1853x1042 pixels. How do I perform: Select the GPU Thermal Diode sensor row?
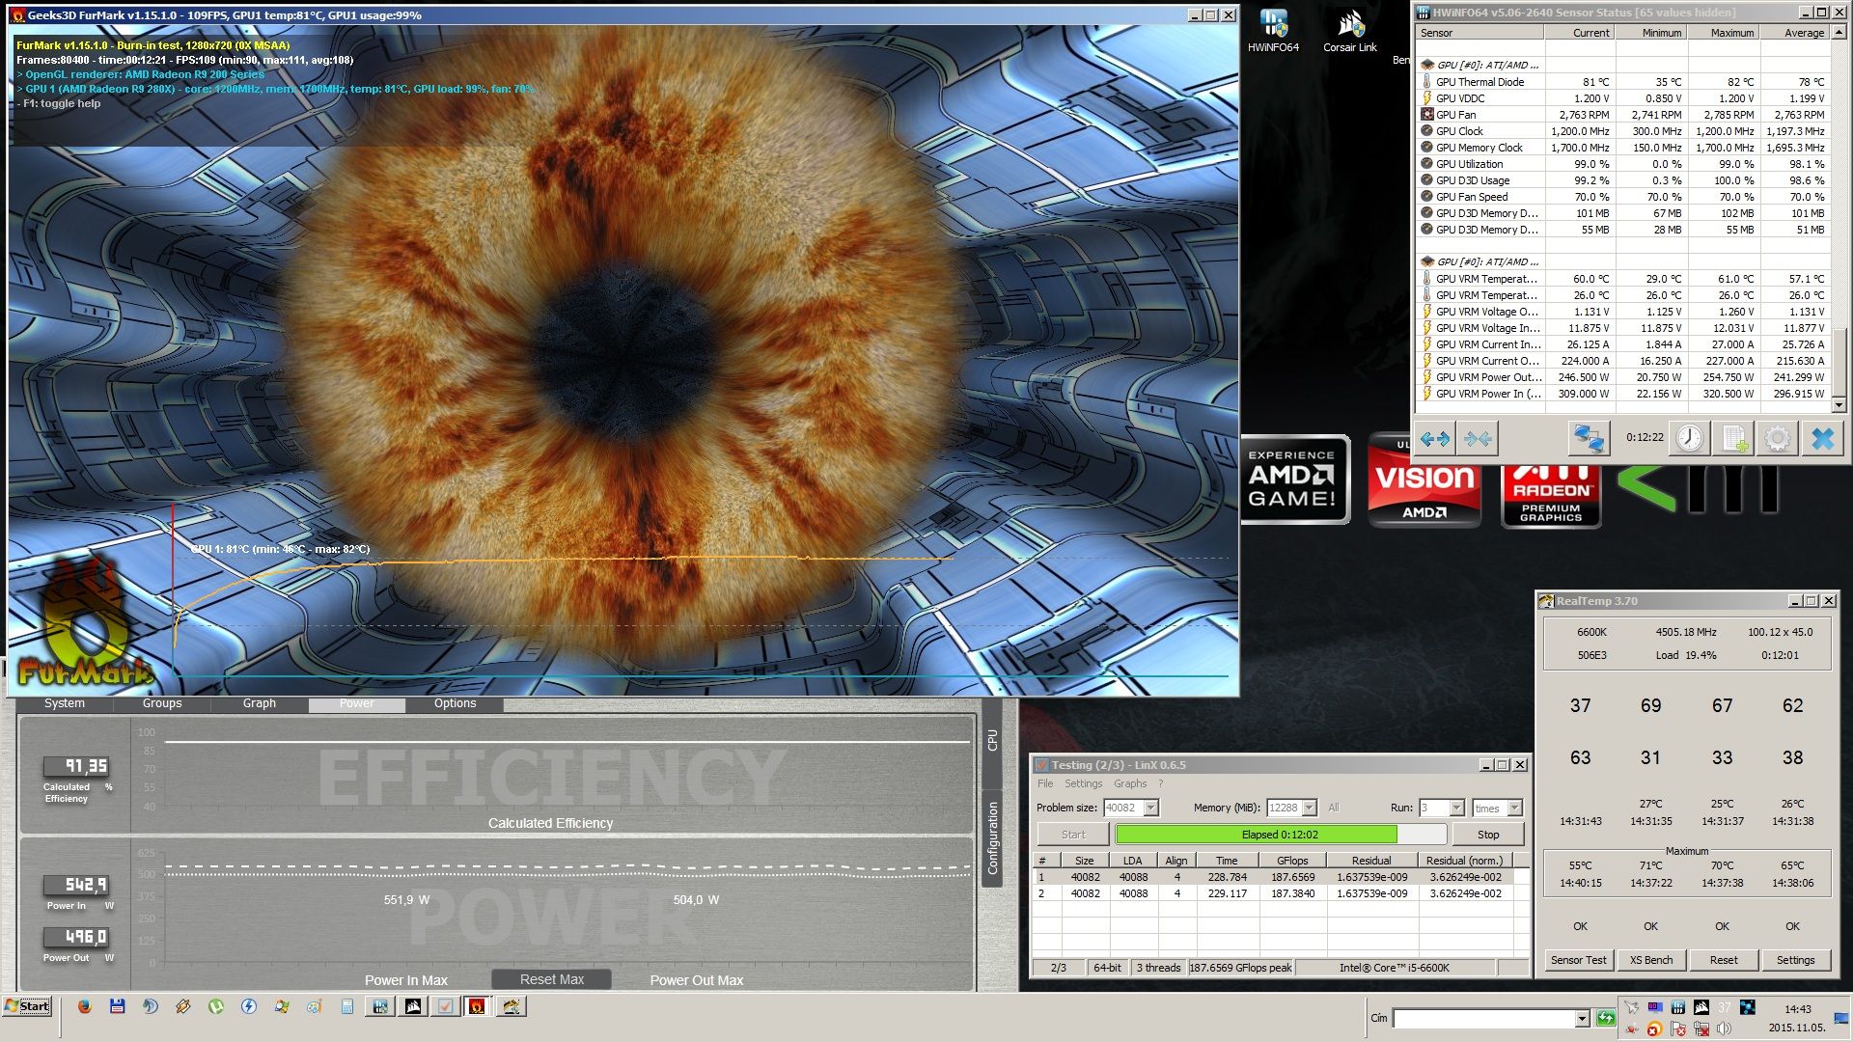[1624, 82]
